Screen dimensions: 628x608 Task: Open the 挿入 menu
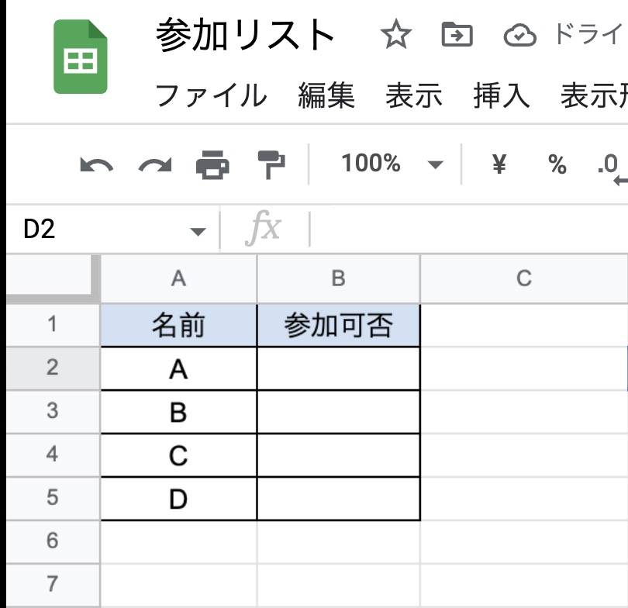tap(502, 95)
